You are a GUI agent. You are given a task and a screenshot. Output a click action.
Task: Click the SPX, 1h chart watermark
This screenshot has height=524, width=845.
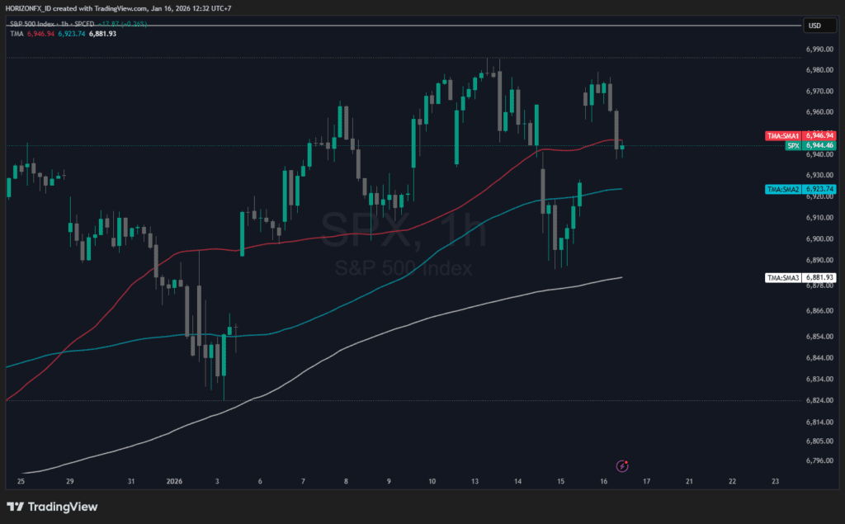pos(403,232)
